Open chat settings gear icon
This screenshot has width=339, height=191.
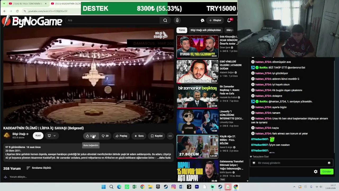point(316,172)
